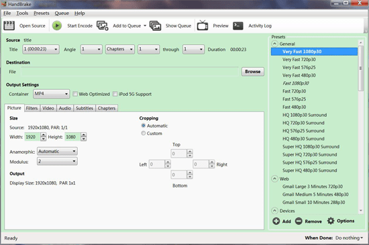The height and width of the screenshot is (245, 369).
Task: Click the green Start Encode play icon
Action: pyautogui.click(x=57, y=26)
